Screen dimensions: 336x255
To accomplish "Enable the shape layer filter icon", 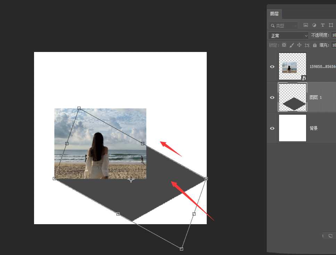I will [331, 25].
